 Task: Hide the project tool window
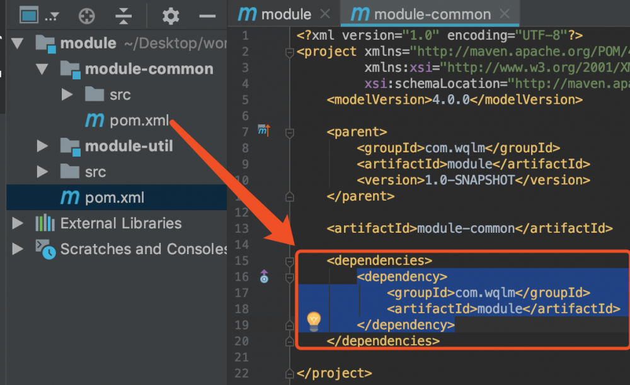pos(207,16)
